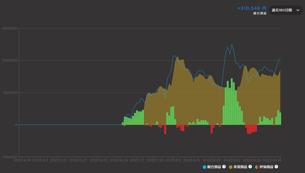Click the 300000 y-axis label
305x173 pixels.
click(10, 60)
